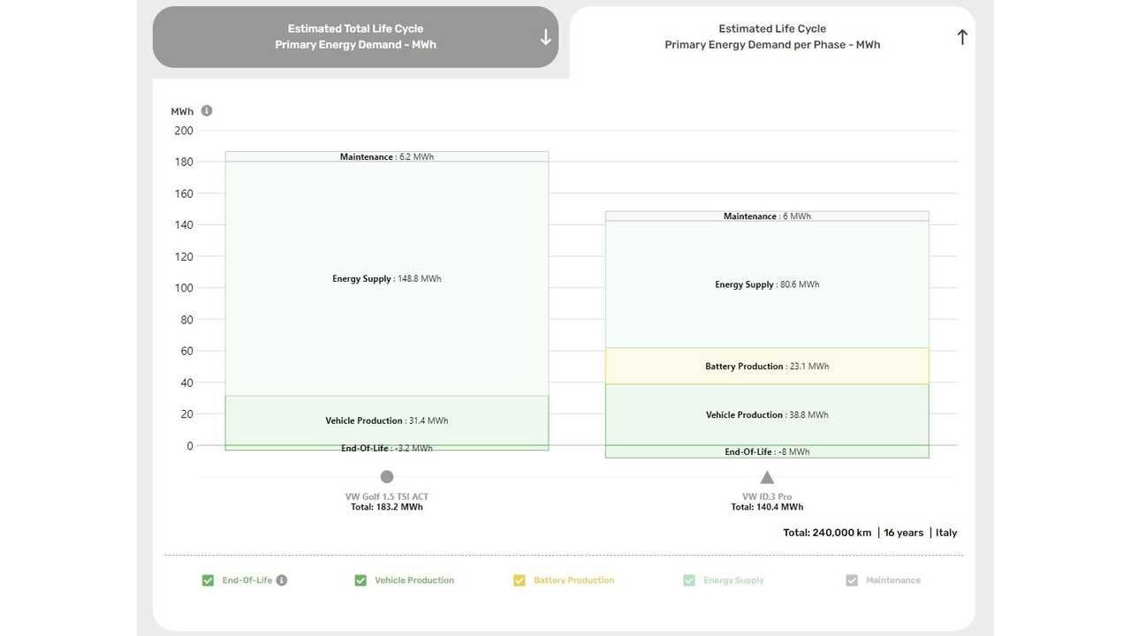This screenshot has width=1131, height=636.
Task: Click the Italy country text
Action: pos(946,533)
